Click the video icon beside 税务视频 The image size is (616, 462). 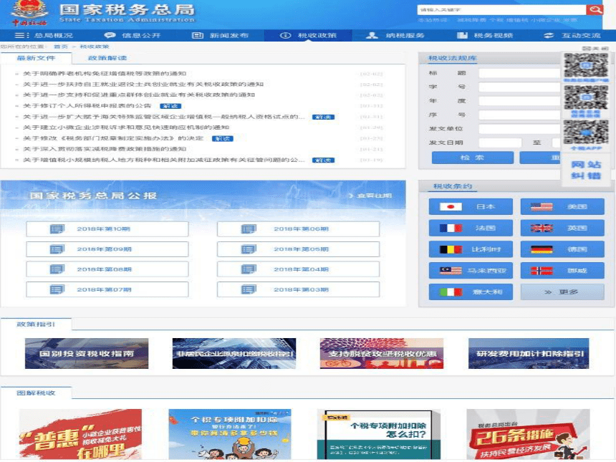pyautogui.click(x=462, y=35)
